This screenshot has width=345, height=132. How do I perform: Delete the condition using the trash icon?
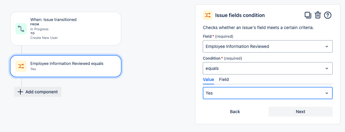coord(318,15)
